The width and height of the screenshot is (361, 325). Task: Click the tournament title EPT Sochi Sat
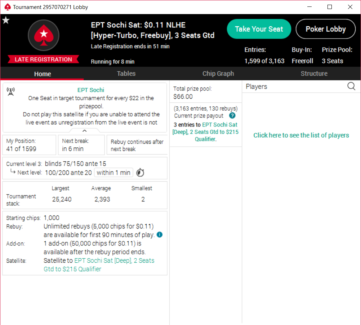tap(153, 30)
